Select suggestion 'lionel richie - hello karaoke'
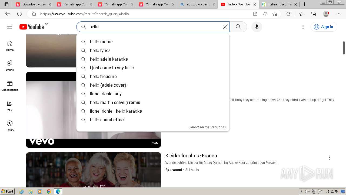The height and width of the screenshot is (195, 346). [153, 111]
